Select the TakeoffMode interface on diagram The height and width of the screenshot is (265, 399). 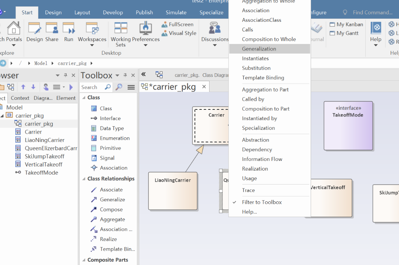[348, 126]
